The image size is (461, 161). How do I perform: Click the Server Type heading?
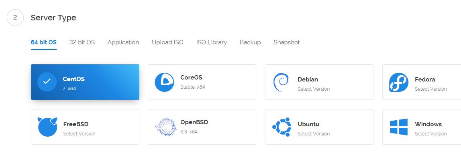(53, 18)
